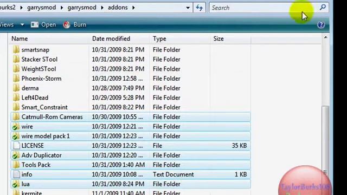The height and width of the screenshot is (195, 347).
Task: Expand the arrow after addons in breadcrumb
Action: point(133,8)
